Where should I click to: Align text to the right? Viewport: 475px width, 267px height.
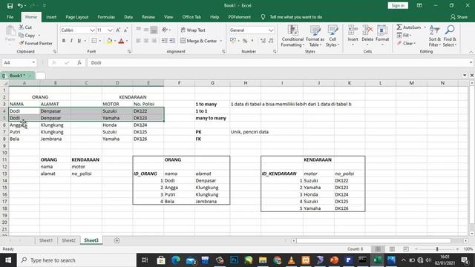[x=154, y=41]
